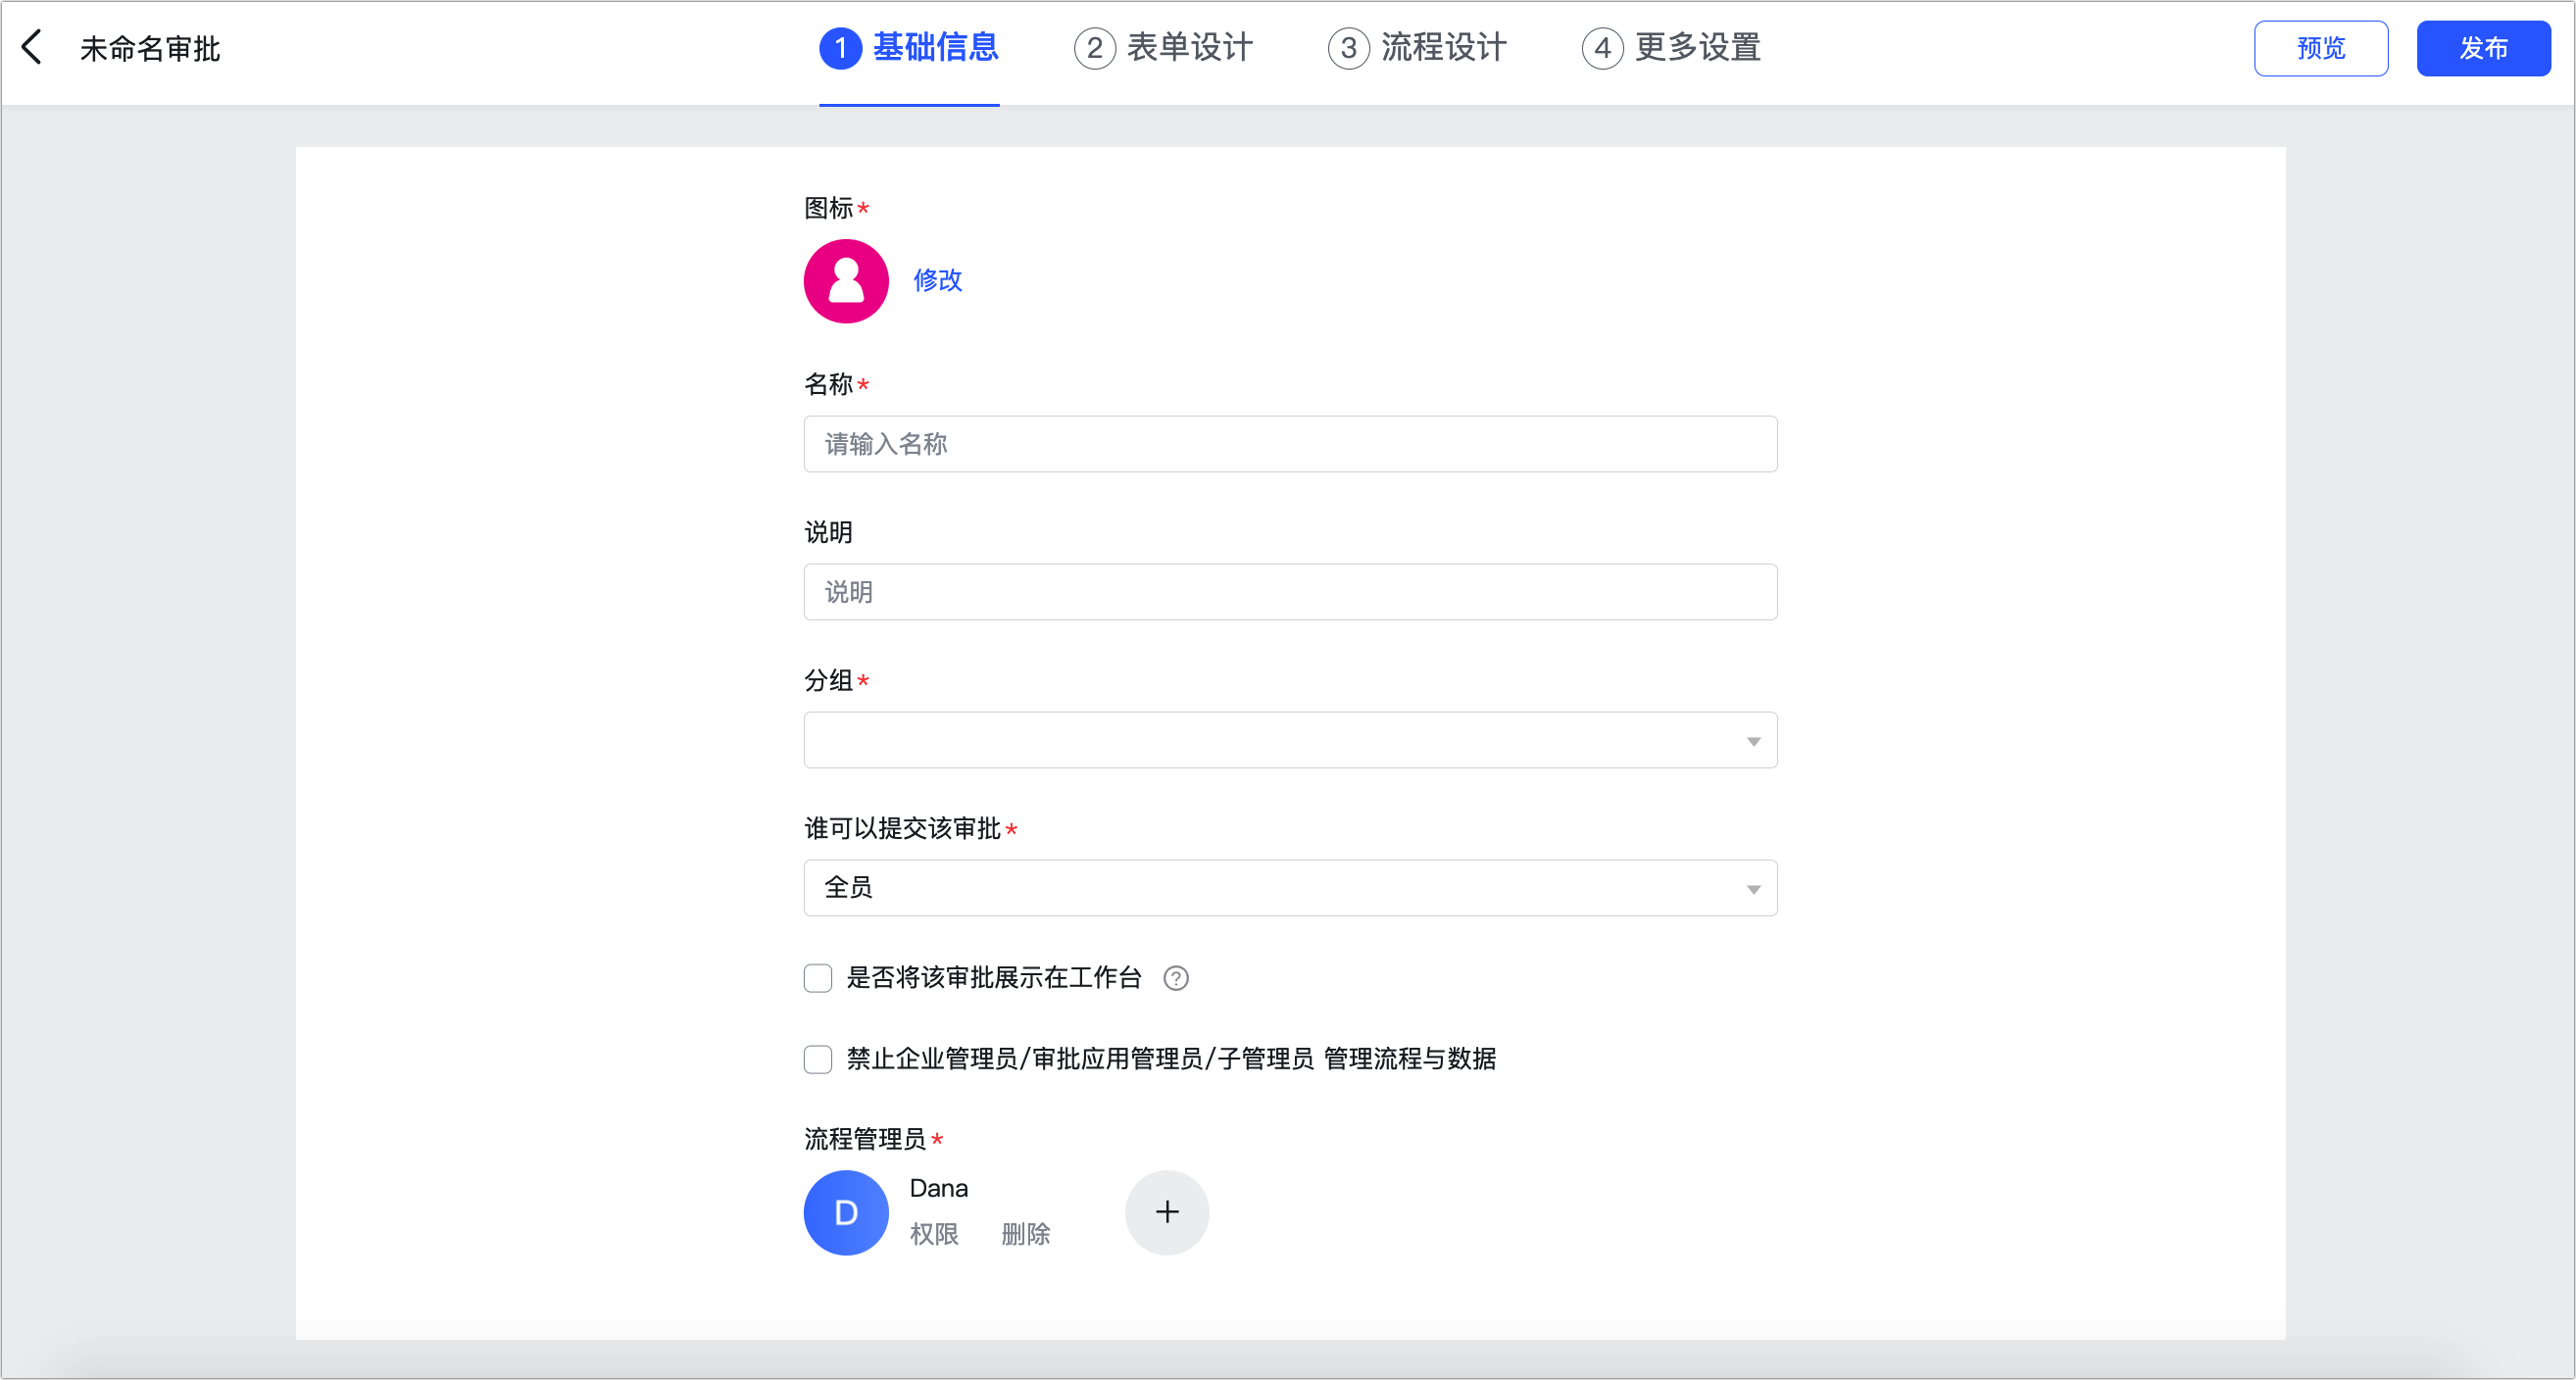The image size is (2576, 1380).
Task: Expand the 全员 submitter dropdown arrow
Action: [x=1752, y=889]
